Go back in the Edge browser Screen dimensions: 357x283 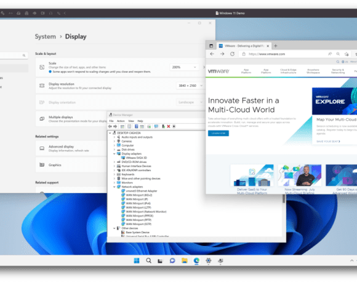[x=212, y=54]
